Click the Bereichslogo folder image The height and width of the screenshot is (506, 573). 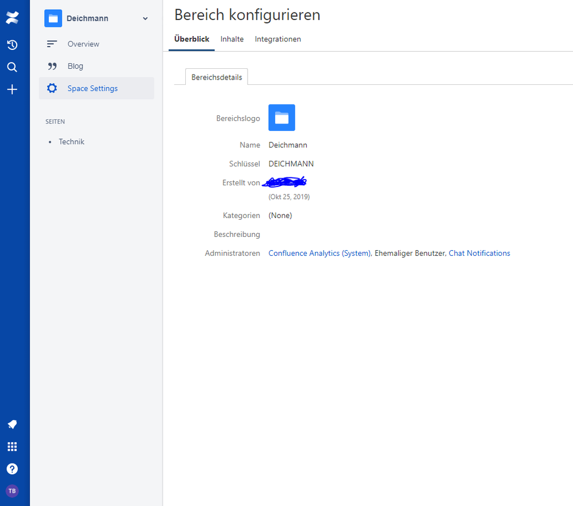282,118
